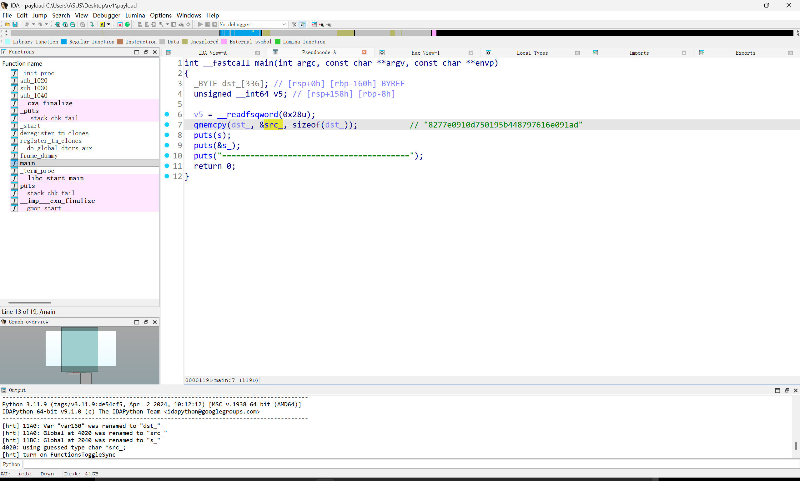Click the teal down-arrow jump icon
Screen dimensions: 800x481
(x=92, y=24)
